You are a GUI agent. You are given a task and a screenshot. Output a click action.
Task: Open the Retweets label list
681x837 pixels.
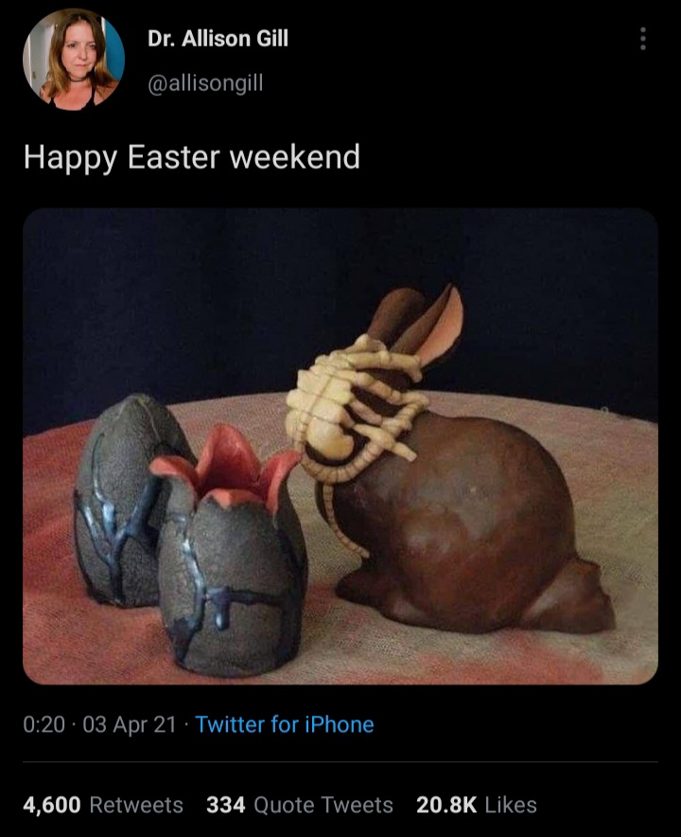136,806
